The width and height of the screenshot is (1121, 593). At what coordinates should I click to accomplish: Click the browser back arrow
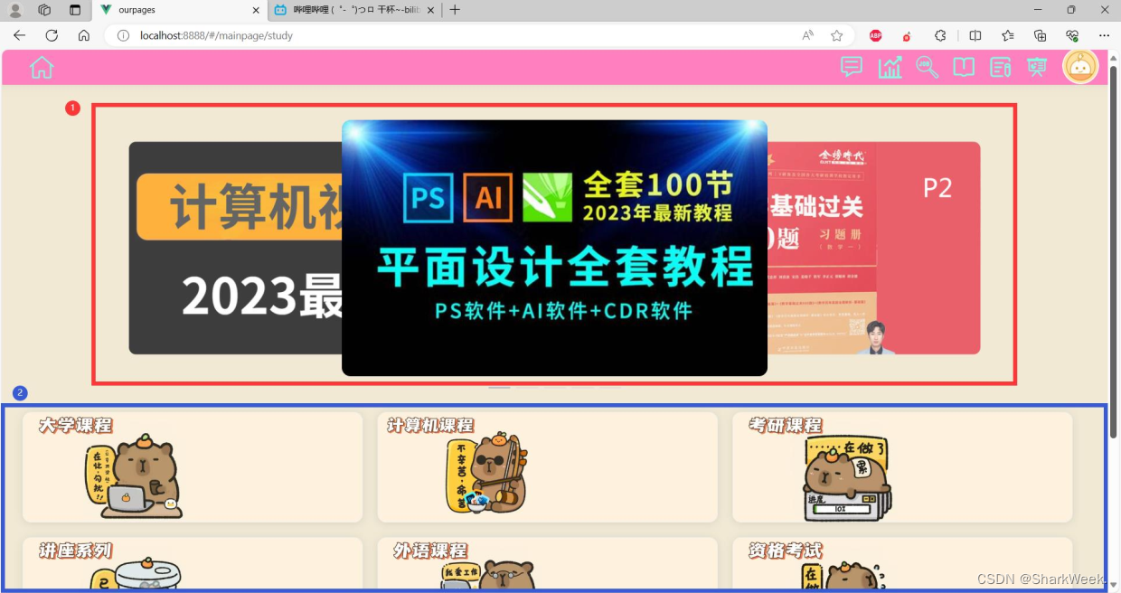point(19,35)
